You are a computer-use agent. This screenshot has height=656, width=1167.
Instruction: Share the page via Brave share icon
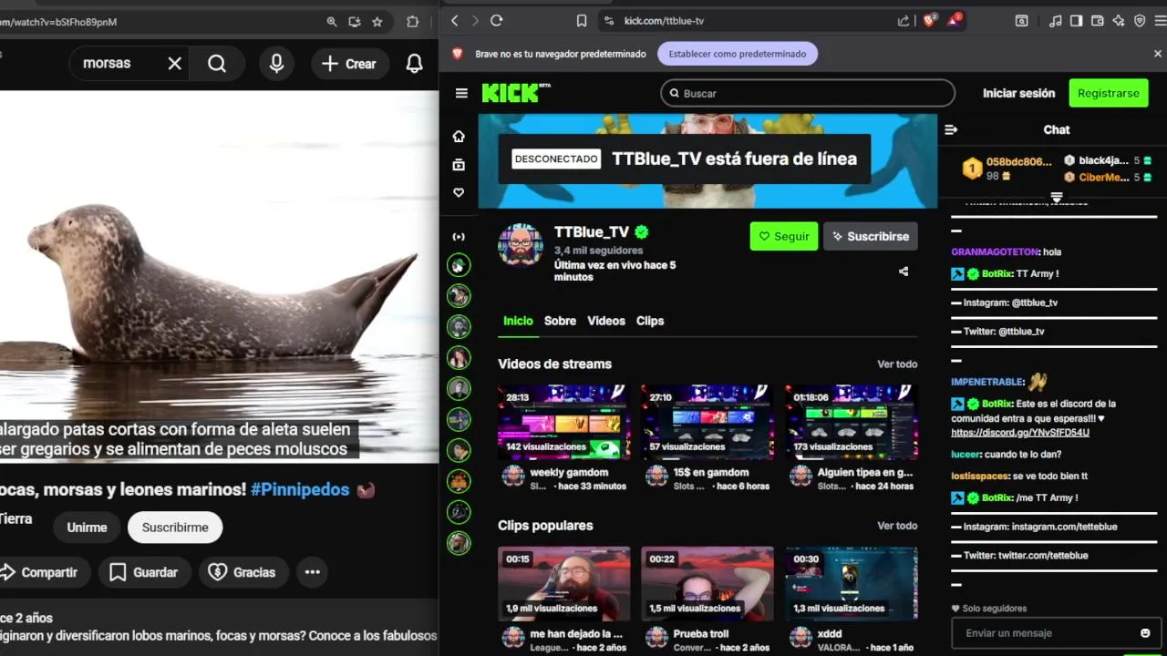click(904, 20)
